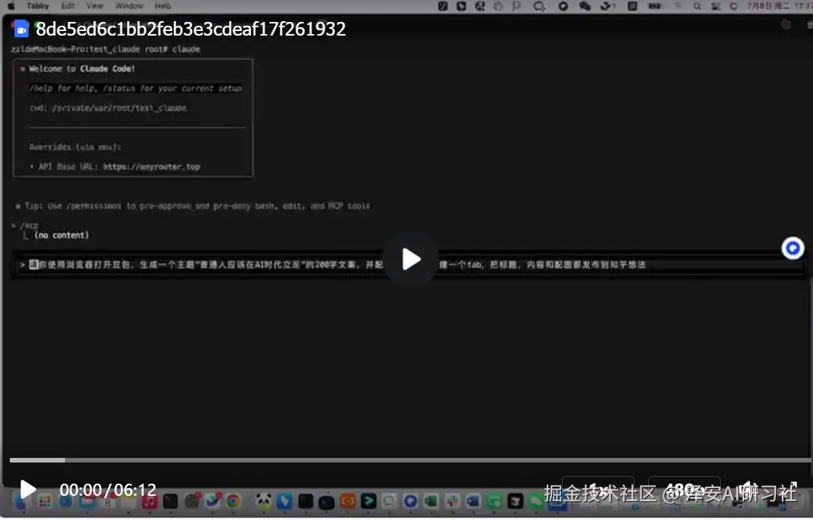The height and width of the screenshot is (520, 813).
Task: Click the round black status icon right of chat bubble
Action: pyautogui.click(x=563, y=6)
